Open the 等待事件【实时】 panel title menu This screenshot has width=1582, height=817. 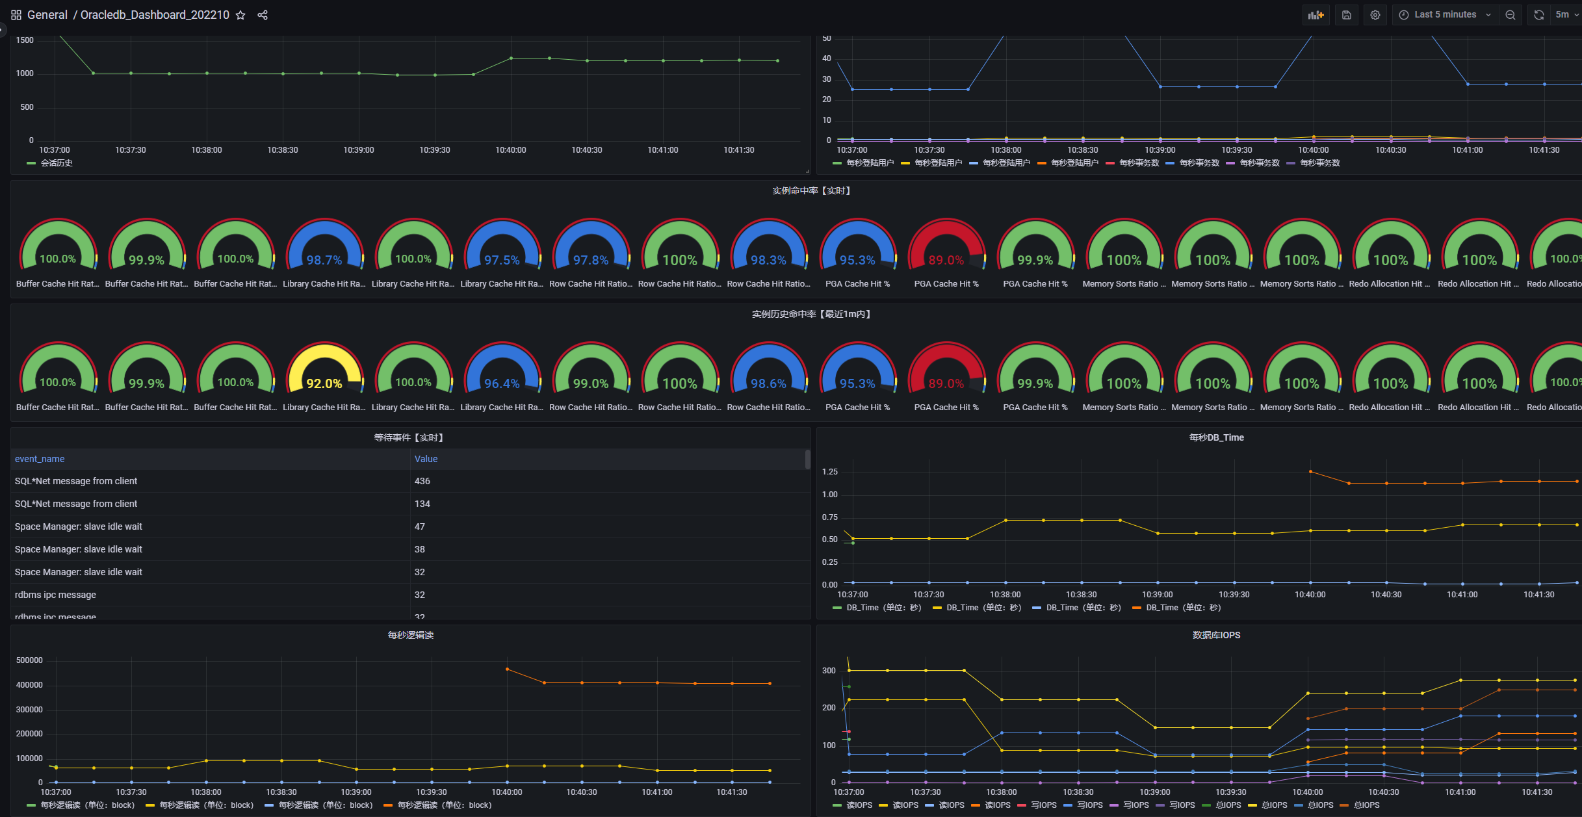click(x=410, y=437)
